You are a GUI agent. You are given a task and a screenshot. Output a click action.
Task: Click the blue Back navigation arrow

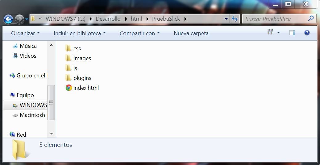coord(8,19)
